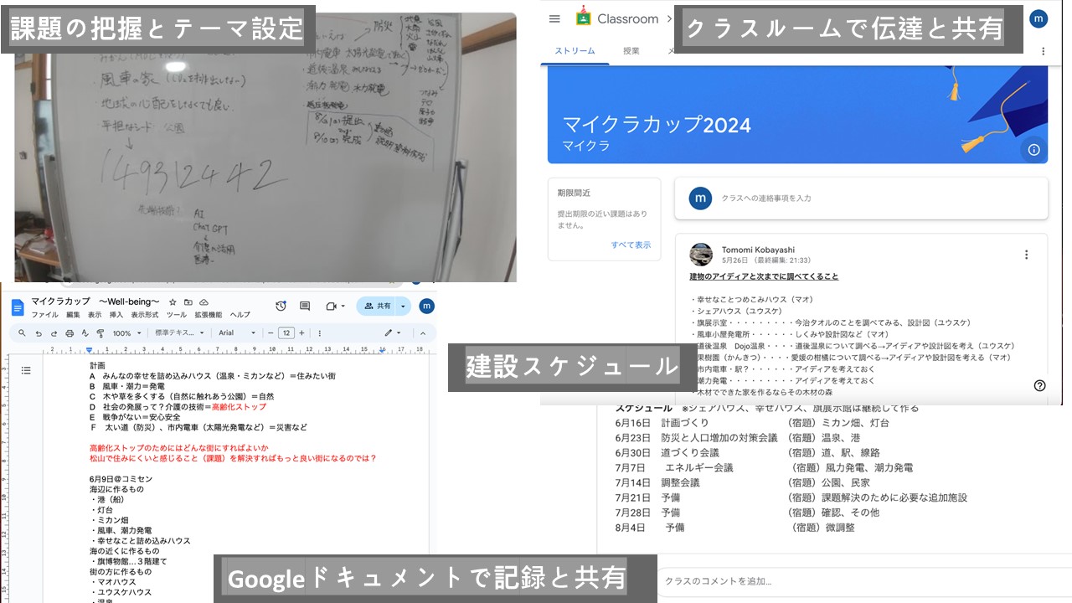Open the pencil editing mode dropdown

point(392,333)
